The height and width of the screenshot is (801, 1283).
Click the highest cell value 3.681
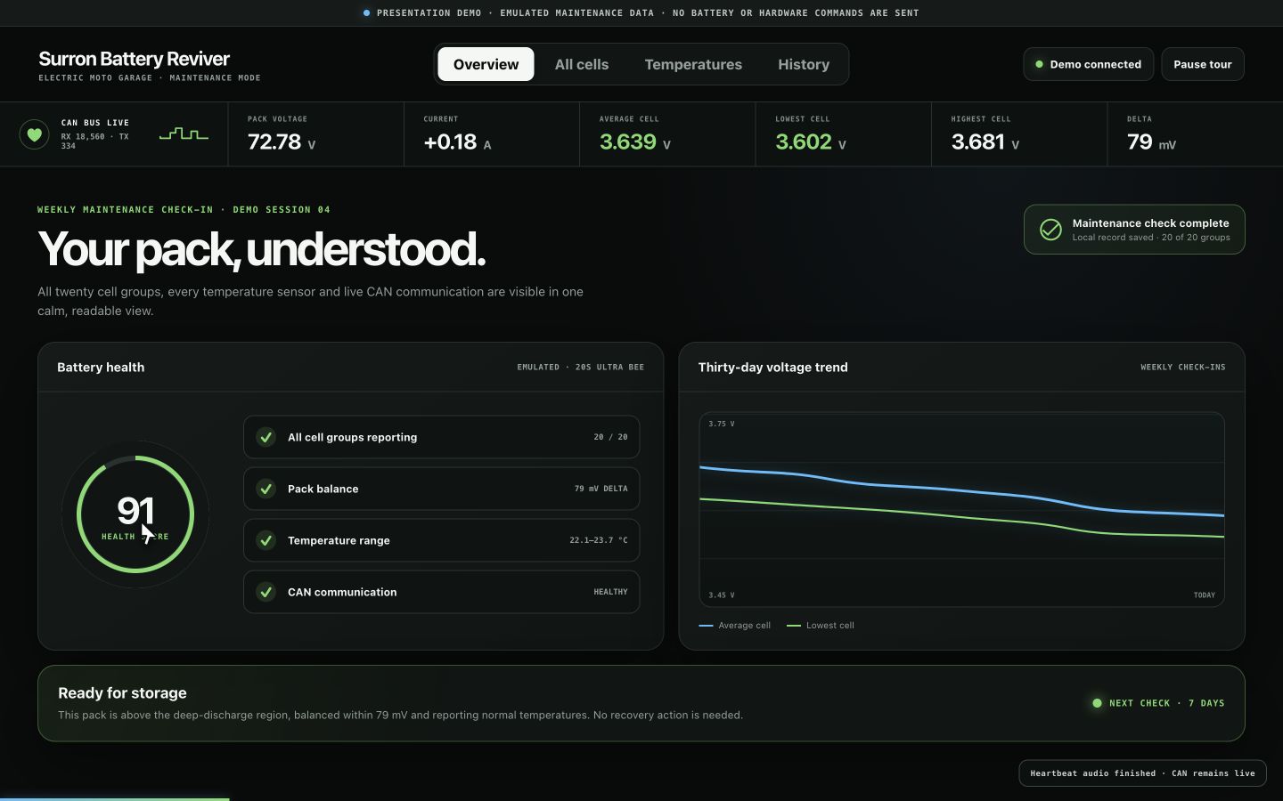[x=978, y=142]
